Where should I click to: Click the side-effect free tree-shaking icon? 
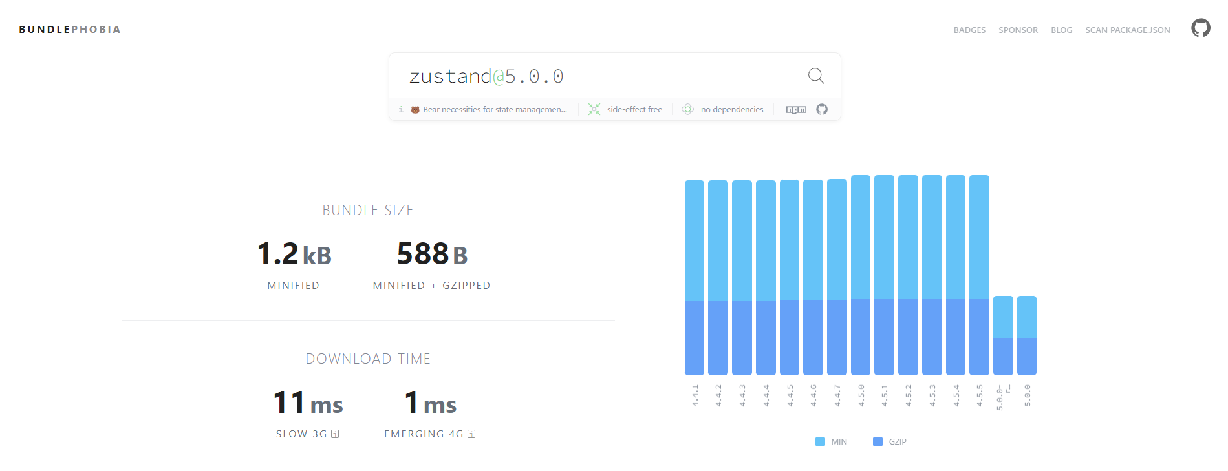594,109
